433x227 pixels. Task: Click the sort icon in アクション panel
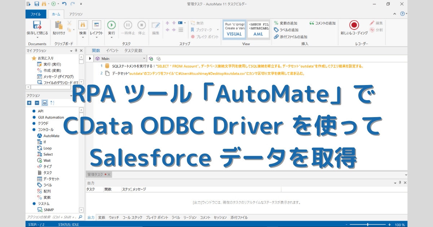(52, 103)
